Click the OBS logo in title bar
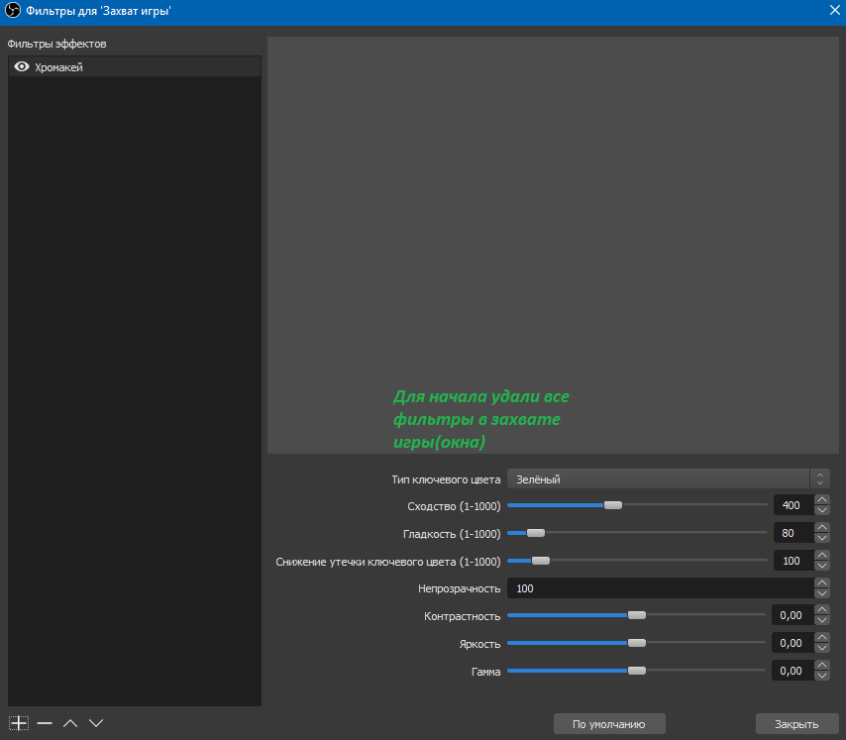 tap(13, 9)
